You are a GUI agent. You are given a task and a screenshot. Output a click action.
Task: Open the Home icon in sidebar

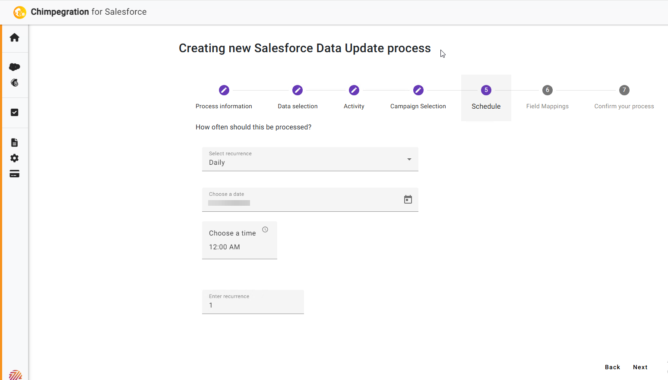click(x=14, y=38)
